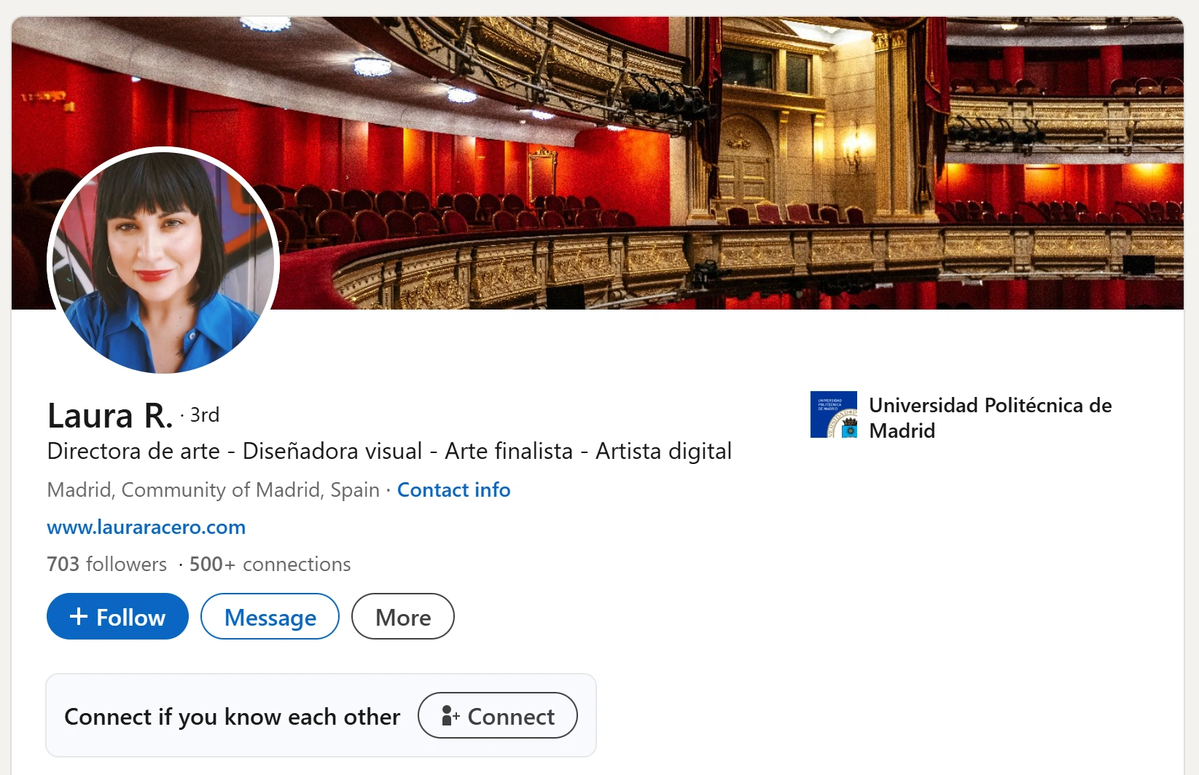Open the 500+ connections link

point(270,564)
